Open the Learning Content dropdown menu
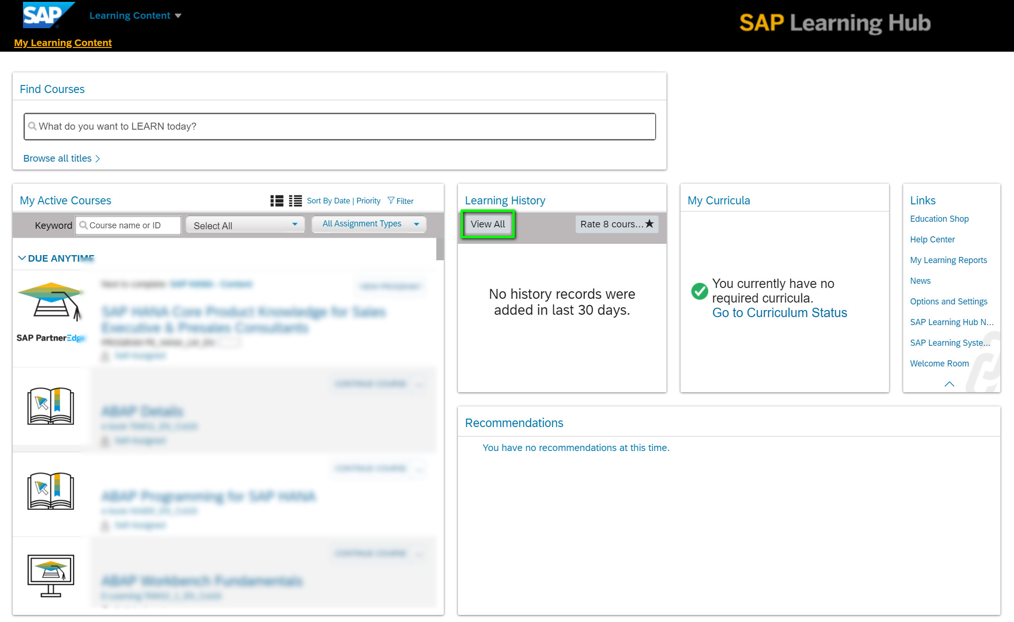 (x=135, y=16)
